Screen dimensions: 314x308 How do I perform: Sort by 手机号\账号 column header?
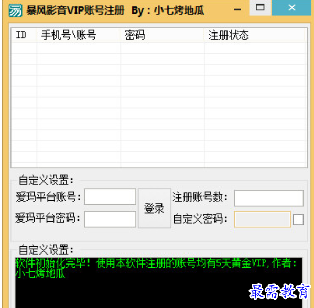[78, 35]
